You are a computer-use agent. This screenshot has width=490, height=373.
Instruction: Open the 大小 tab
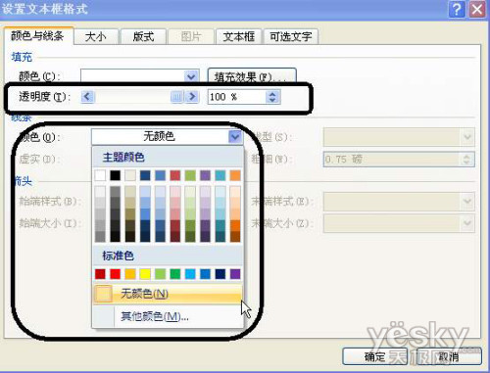tap(96, 37)
